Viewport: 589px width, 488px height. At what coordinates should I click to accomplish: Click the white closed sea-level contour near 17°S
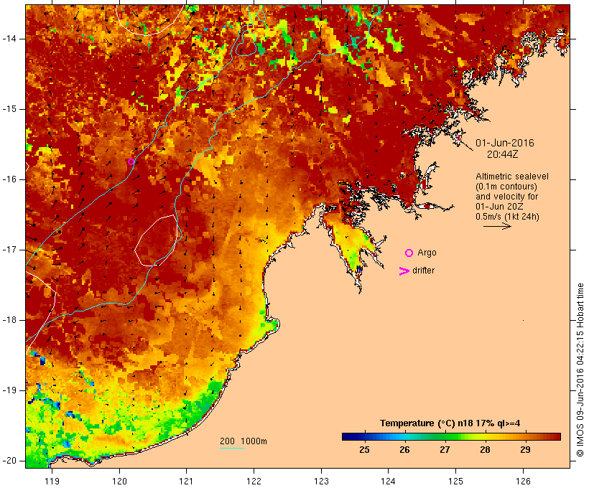(x=156, y=240)
